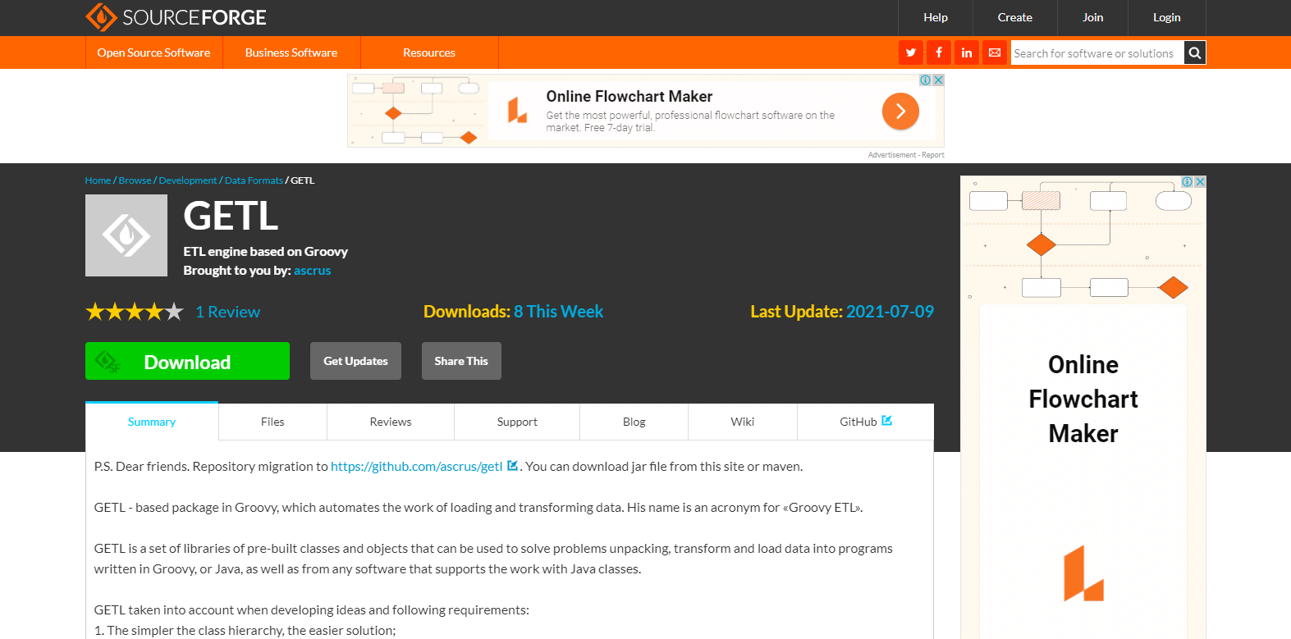Click the SourceForge logo in header
The height and width of the screenshot is (639, 1291).
point(176,17)
